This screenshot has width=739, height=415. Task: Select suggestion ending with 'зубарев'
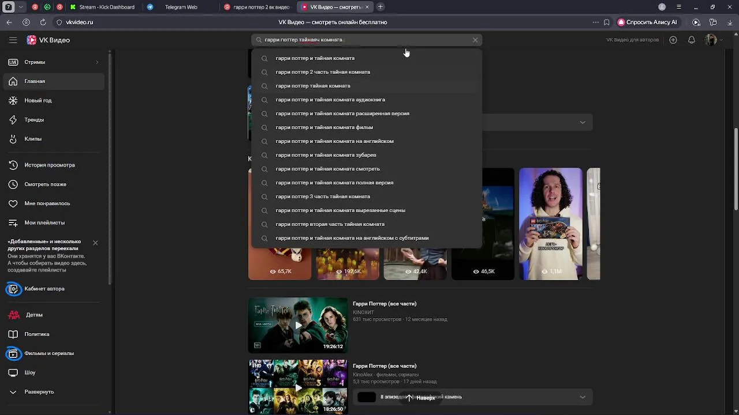366,155
